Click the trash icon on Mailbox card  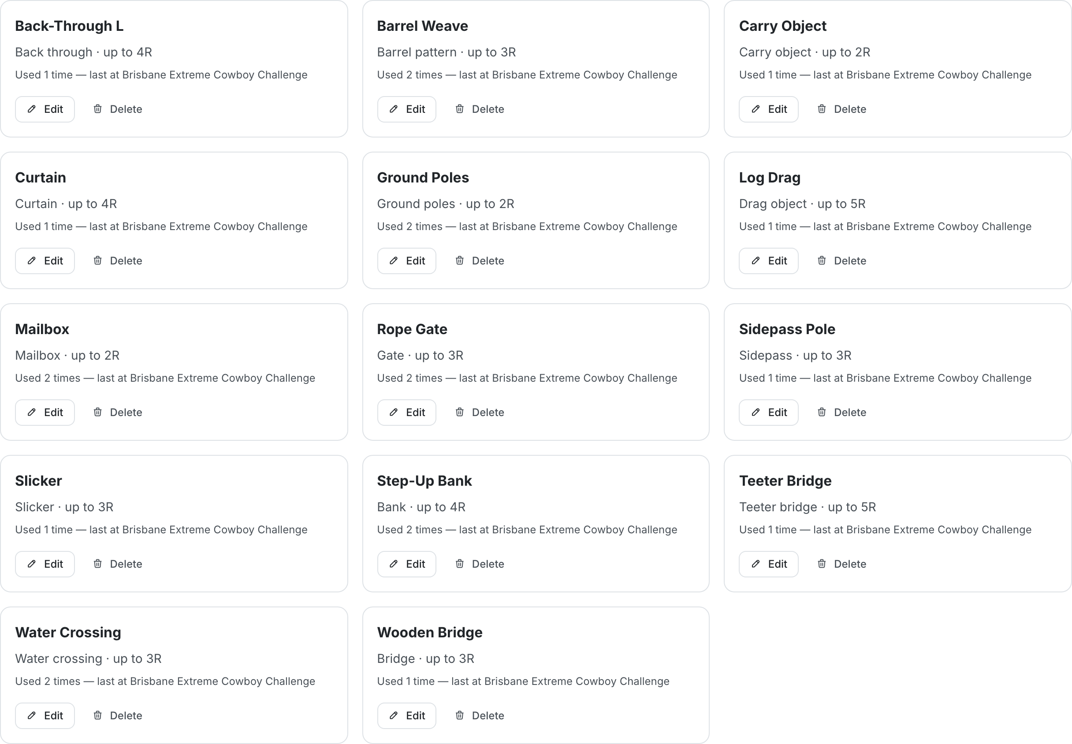pyautogui.click(x=98, y=412)
